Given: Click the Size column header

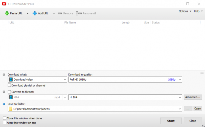Looking at the screenshot, I should [147, 22].
